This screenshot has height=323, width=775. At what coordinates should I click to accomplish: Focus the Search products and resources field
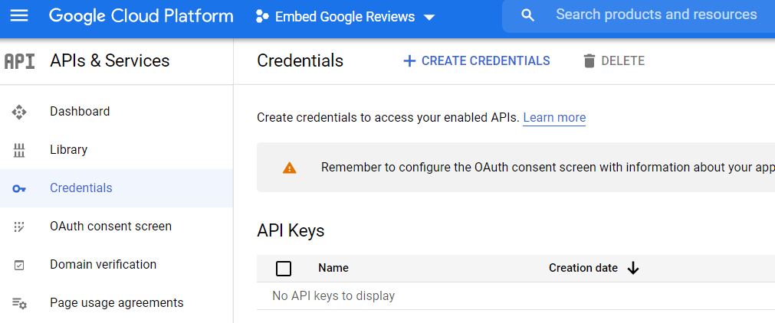[656, 15]
